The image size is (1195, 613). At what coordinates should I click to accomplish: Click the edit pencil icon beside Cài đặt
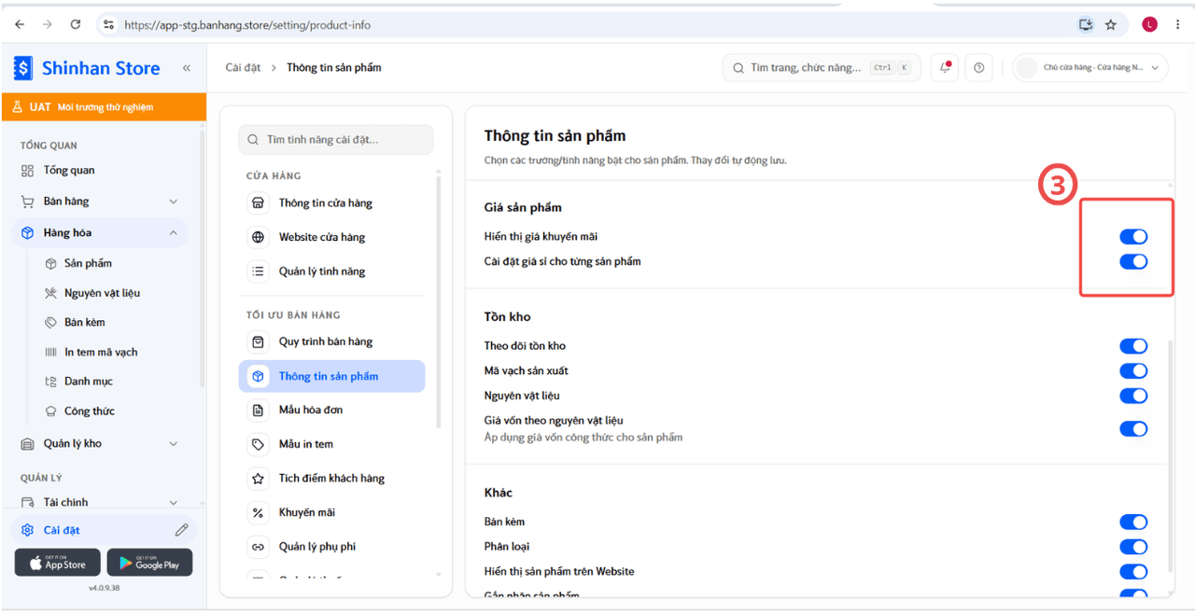click(x=181, y=530)
